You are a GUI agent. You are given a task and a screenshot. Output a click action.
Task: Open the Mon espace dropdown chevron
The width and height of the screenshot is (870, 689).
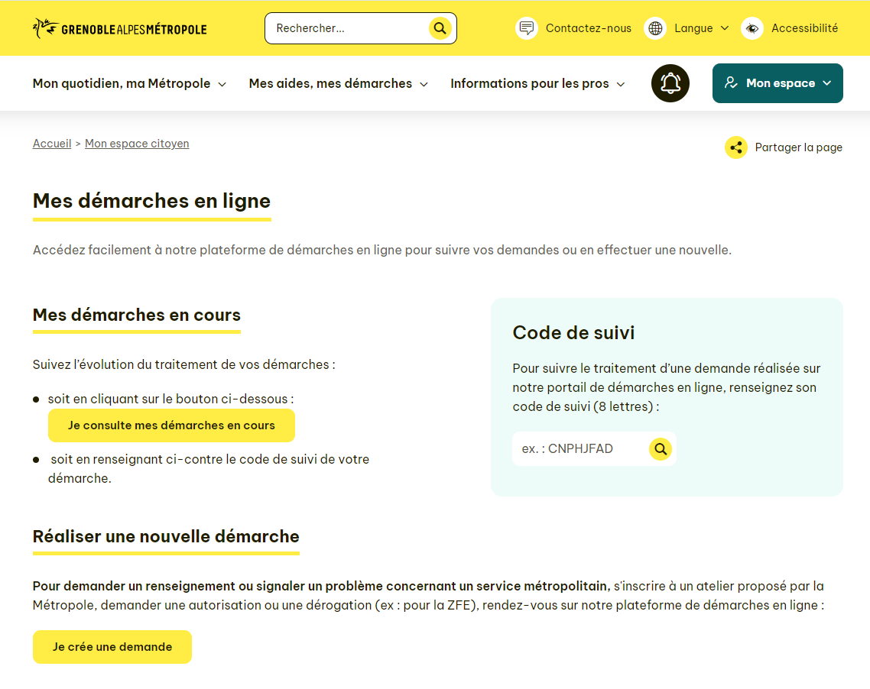(x=826, y=83)
